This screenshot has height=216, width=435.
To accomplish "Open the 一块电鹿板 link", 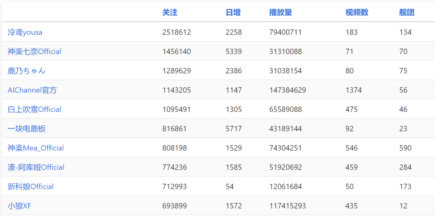I will point(27,129).
